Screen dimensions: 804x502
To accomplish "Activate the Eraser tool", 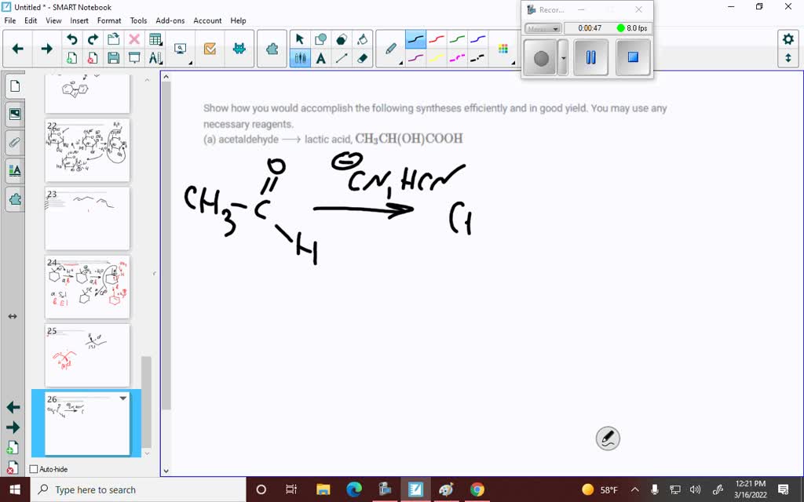I will coord(364,58).
